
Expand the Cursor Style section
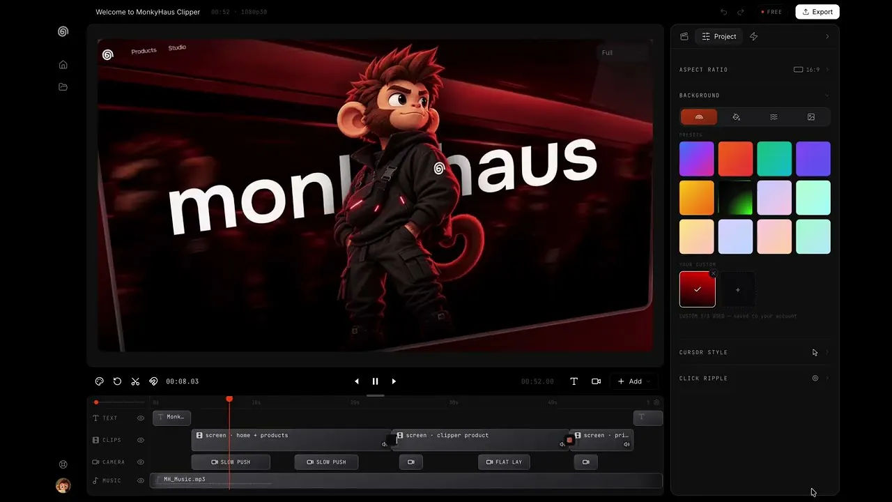[755, 352]
